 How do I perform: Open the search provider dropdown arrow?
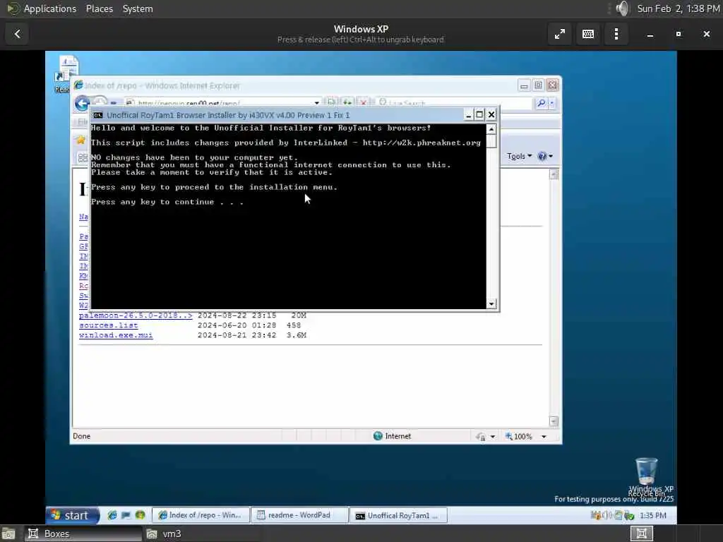click(552, 103)
